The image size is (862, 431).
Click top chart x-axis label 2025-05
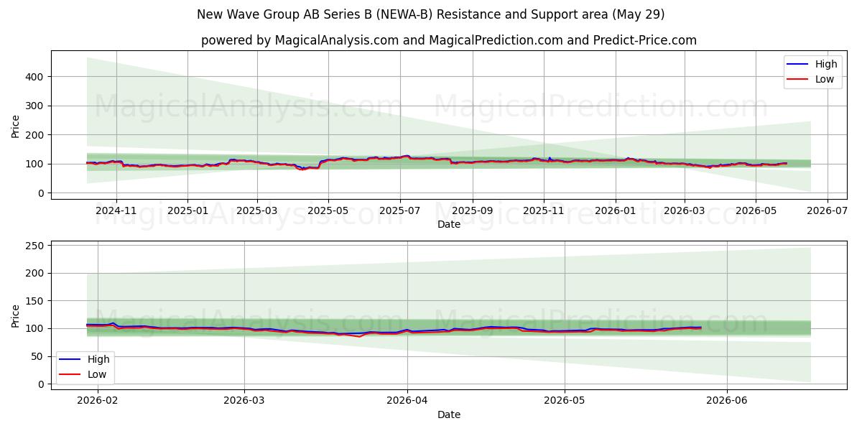[x=328, y=211]
